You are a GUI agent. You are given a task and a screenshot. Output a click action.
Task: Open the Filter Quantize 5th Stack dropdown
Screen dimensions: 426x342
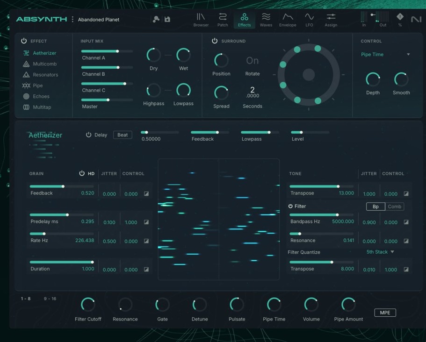pos(380,252)
